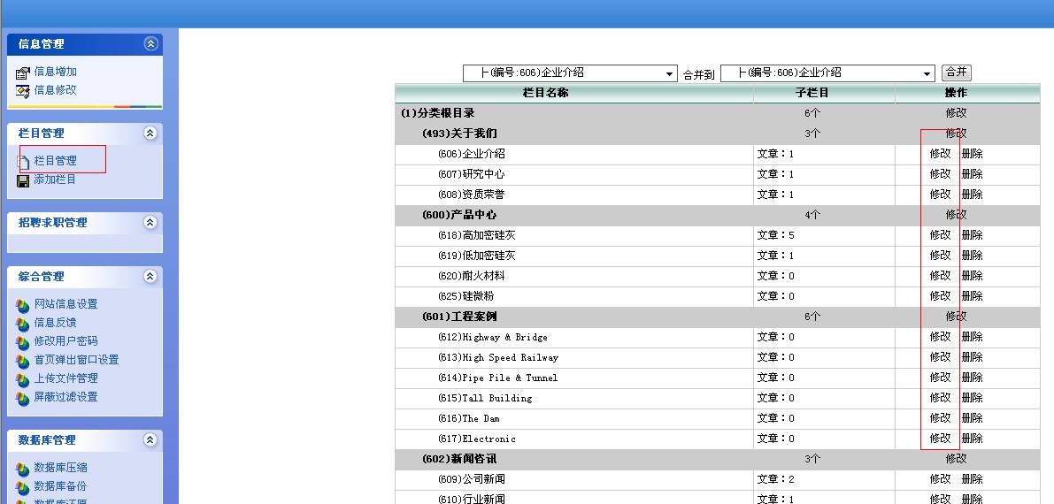Viewport: 1054px width, 504px height.
Task: Click 修改 for Highway & Bridge row
Action: tap(941, 336)
